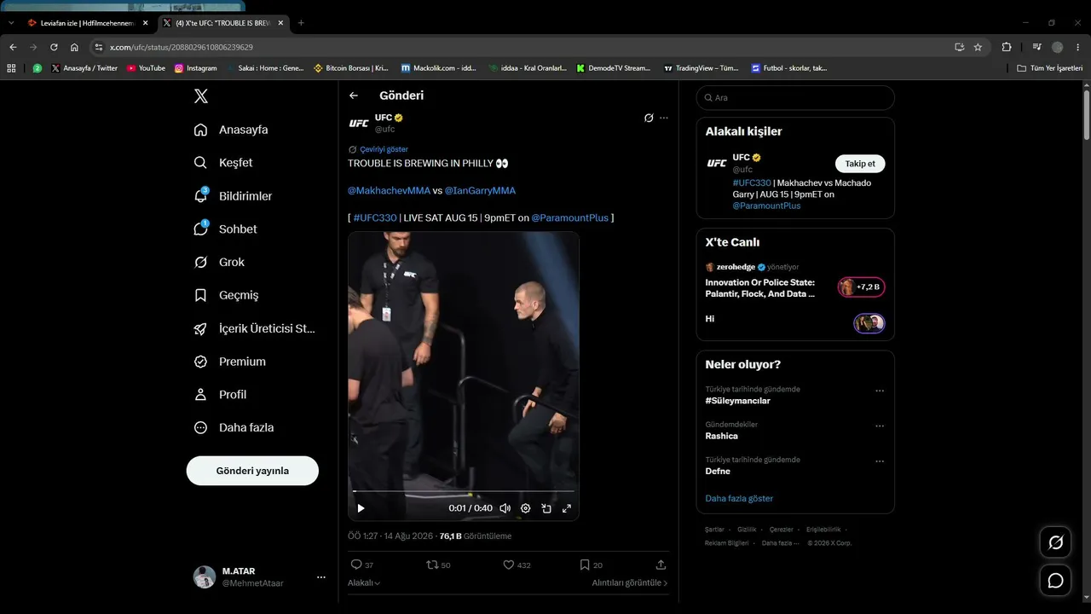Reload the current page
This screenshot has height=614, width=1091.
[54, 47]
